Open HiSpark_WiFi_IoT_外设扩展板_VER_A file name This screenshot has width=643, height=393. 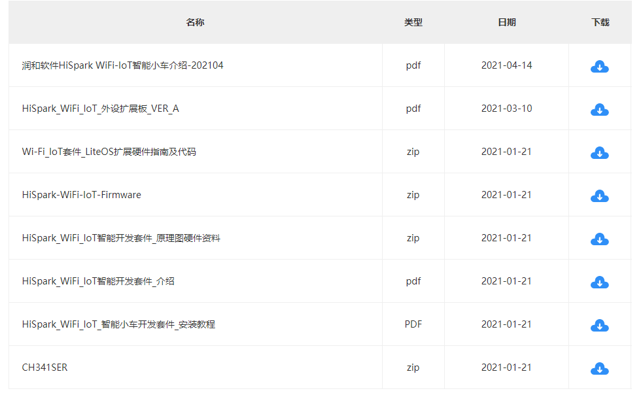[x=100, y=109]
